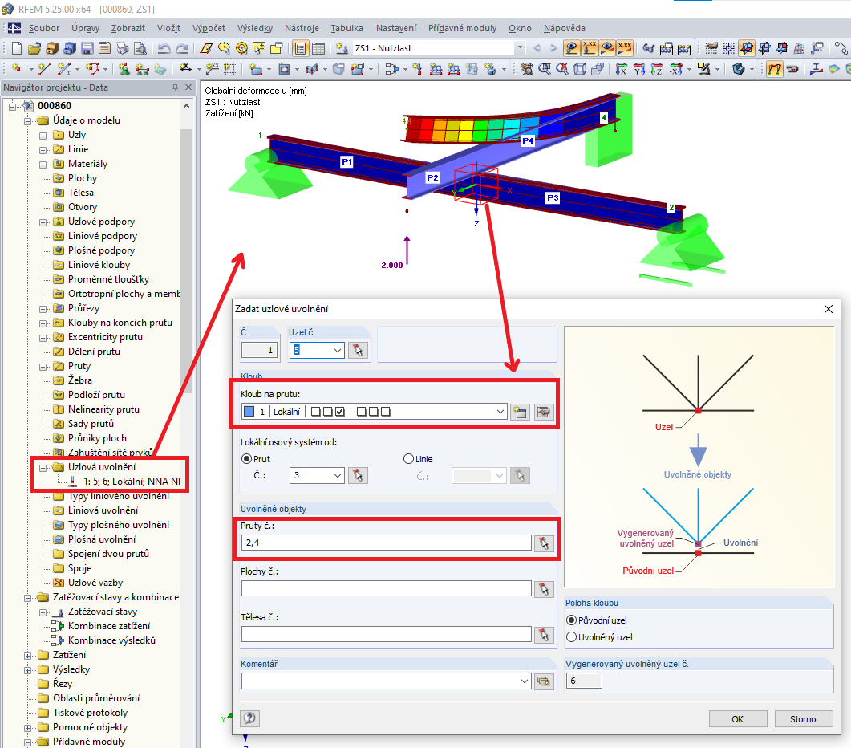The image size is (851, 748).
Task: Pick solids graphically for Tělesa č.
Action: [544, 635]
